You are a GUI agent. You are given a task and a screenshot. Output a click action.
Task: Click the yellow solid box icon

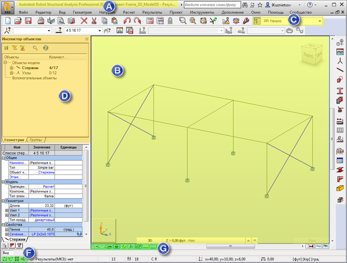[x=340, y=188]
